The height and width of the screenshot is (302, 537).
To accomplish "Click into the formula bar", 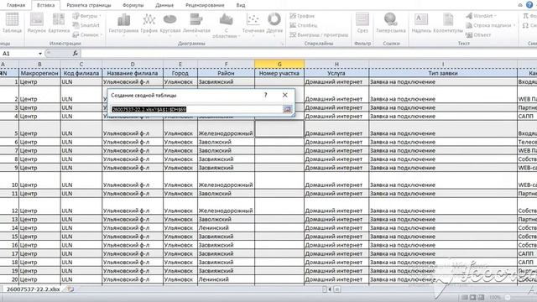I will (x=308, y=54).
